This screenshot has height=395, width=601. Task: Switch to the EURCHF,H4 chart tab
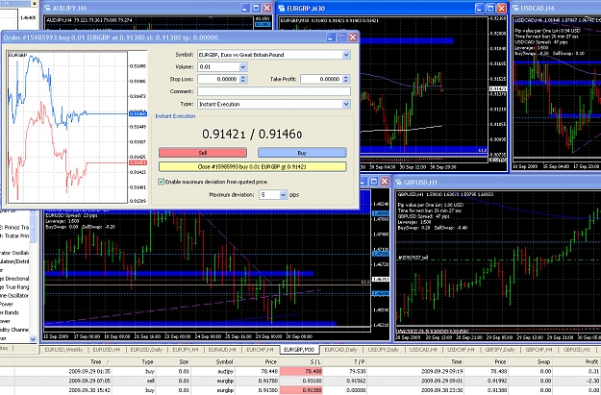click(x=260, y=350)
